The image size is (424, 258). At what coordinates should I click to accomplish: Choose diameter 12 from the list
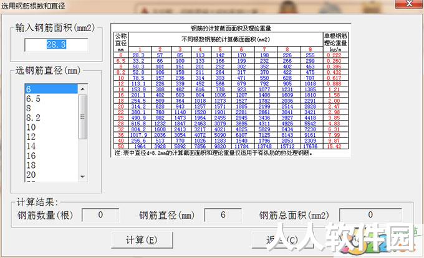tap(51, 137)
